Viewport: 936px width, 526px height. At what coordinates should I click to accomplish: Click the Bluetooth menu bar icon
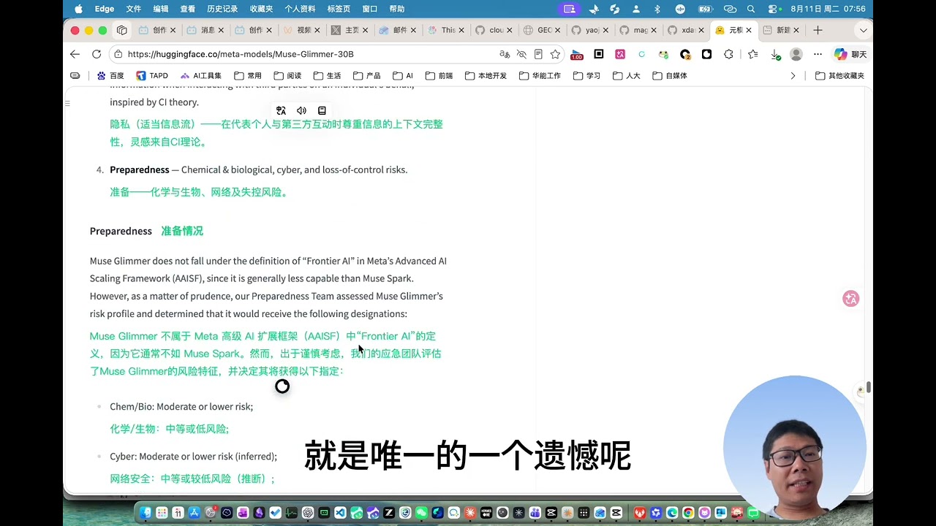click(x=657, y=9)
